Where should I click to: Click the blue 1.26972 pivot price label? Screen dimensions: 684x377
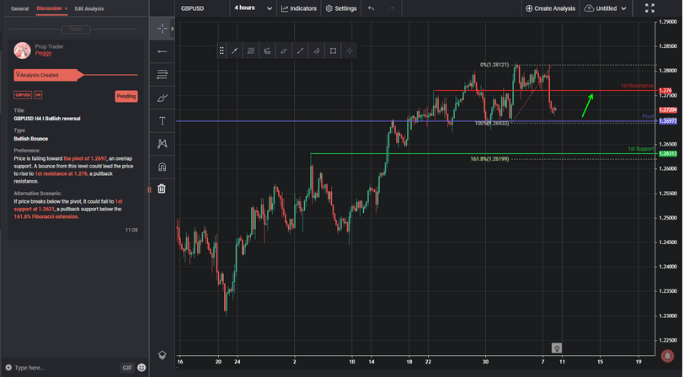pyautogui.click(x=667, y=120)
